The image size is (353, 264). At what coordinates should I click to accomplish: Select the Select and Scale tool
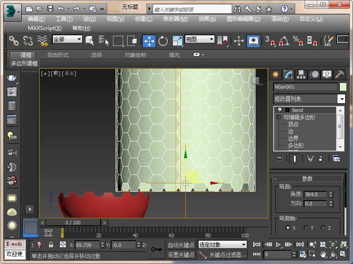177,41
